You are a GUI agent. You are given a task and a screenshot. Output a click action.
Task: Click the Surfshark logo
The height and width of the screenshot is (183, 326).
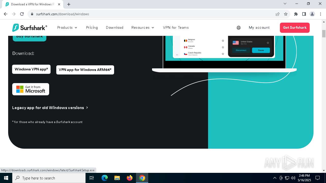[30, 27]
